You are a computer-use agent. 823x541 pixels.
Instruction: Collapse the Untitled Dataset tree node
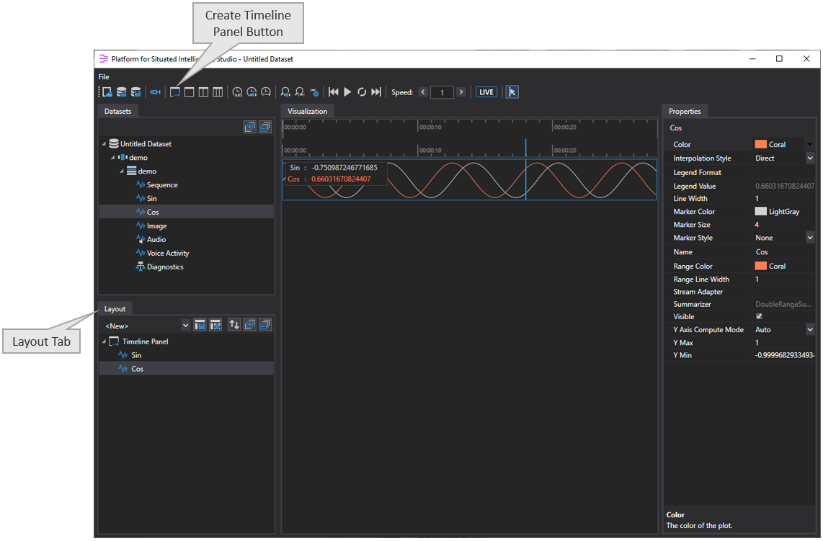(x=103, y=143)
